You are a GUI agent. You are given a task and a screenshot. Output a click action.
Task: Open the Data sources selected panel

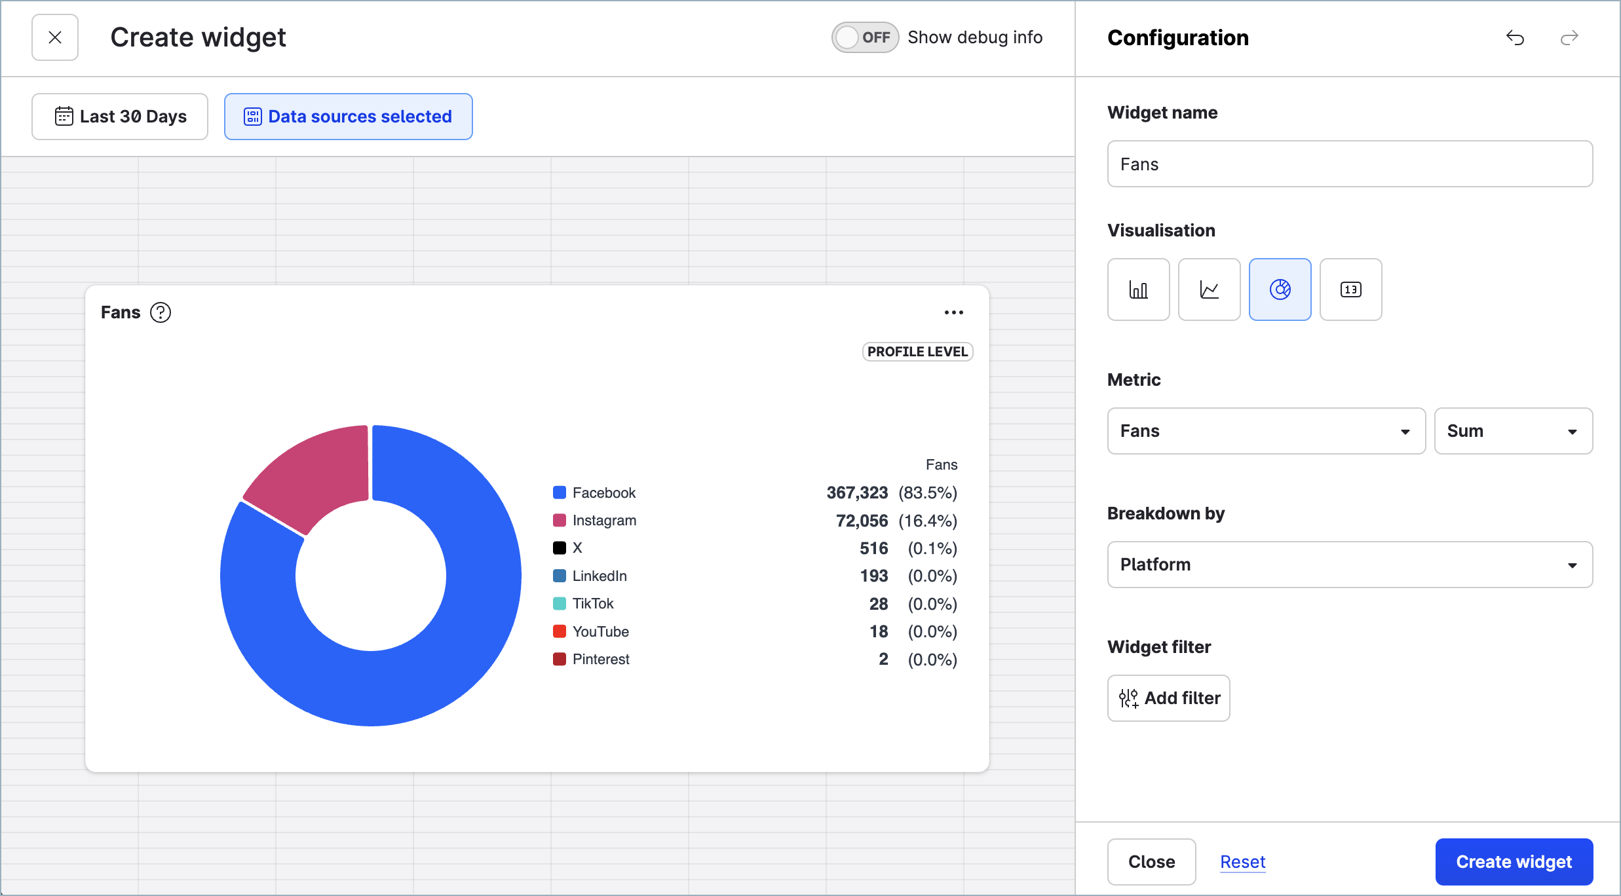pos(348,116)
